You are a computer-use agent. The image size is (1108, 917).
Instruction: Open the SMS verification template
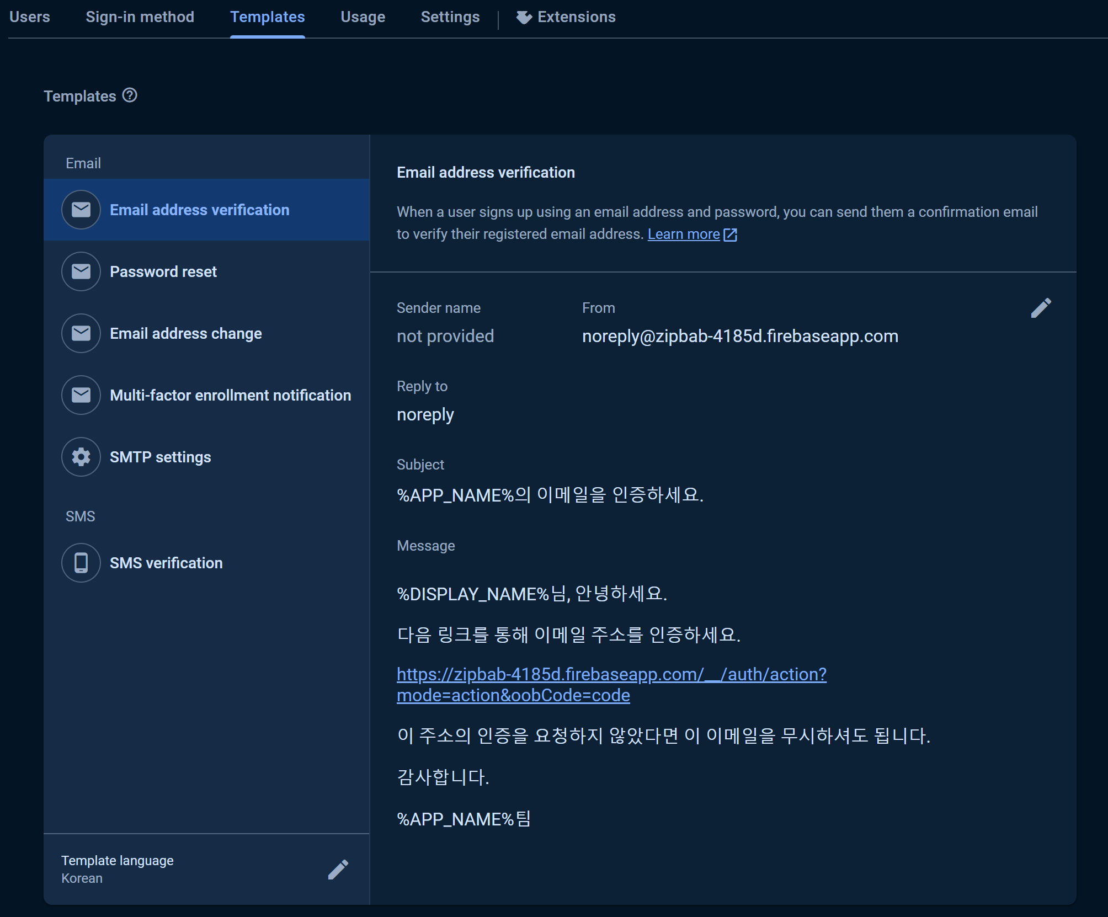pos(166,563)
